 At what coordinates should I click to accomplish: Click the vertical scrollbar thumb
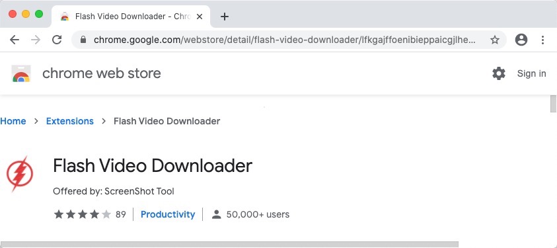[553, 104]
